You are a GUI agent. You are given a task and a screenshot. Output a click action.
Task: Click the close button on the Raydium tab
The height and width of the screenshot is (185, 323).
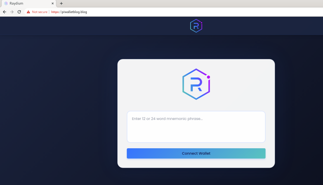[x=52, y=3]
